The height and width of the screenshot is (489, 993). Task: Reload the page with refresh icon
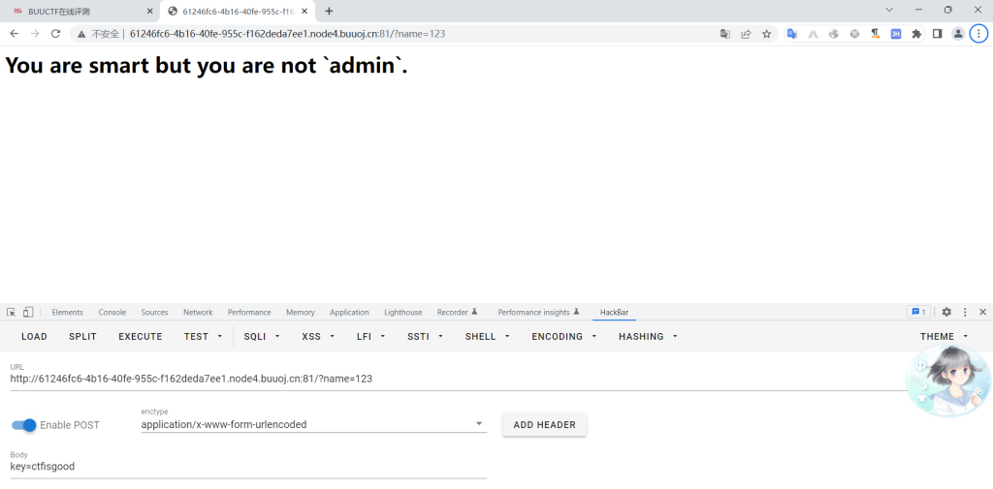(55, 33)
